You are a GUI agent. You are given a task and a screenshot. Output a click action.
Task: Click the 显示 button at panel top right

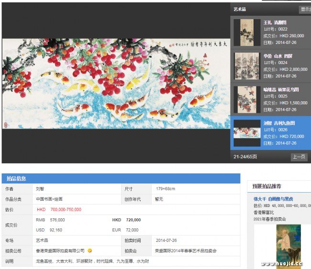[x=305, y=9]
